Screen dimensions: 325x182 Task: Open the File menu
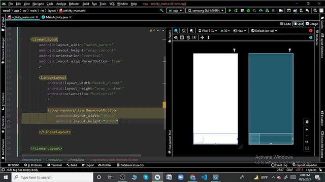click(11, 4)
